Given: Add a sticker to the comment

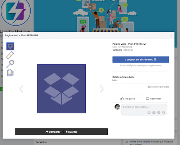Looking at the screenshot, I should pos(164,112).
